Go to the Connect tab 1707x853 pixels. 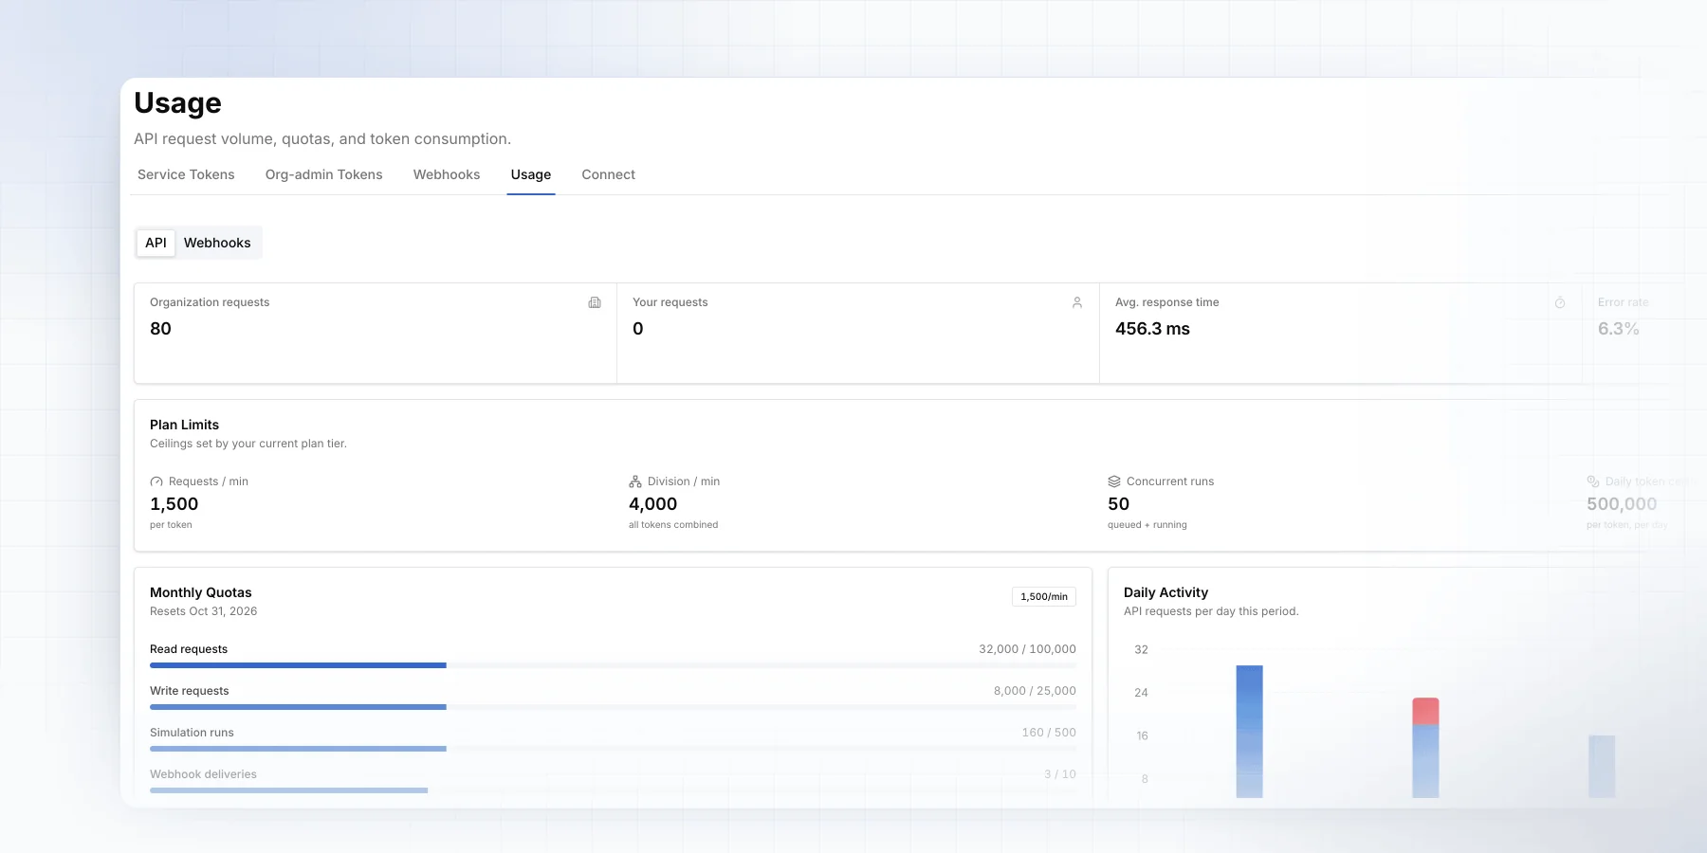[x=608, y=174]
